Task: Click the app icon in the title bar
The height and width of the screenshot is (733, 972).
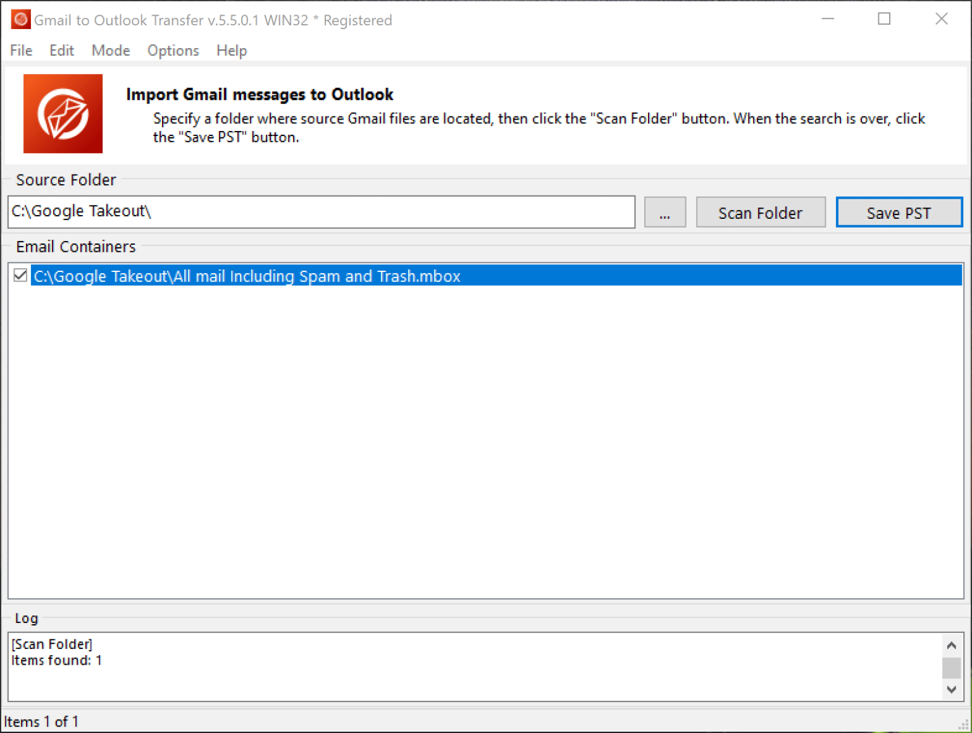Action: [x=20, y=20]
